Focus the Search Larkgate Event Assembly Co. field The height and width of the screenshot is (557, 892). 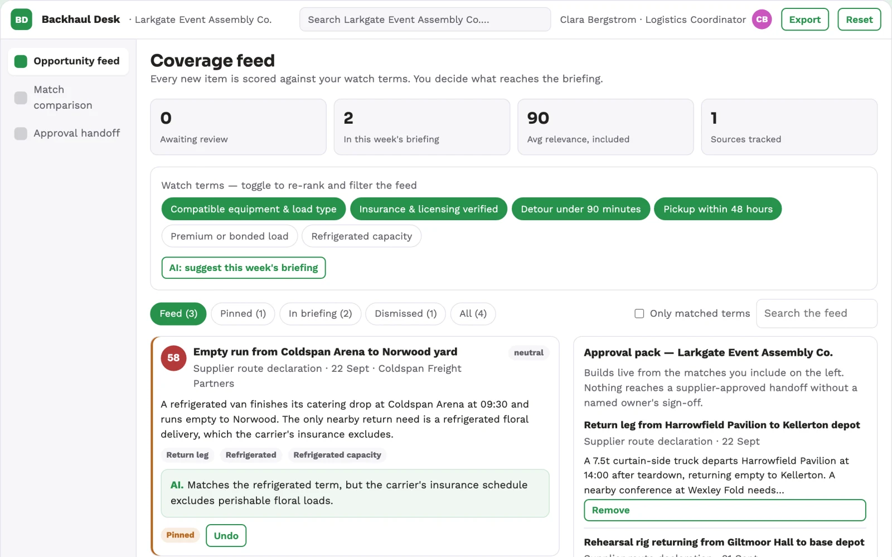tap(425, 20)
